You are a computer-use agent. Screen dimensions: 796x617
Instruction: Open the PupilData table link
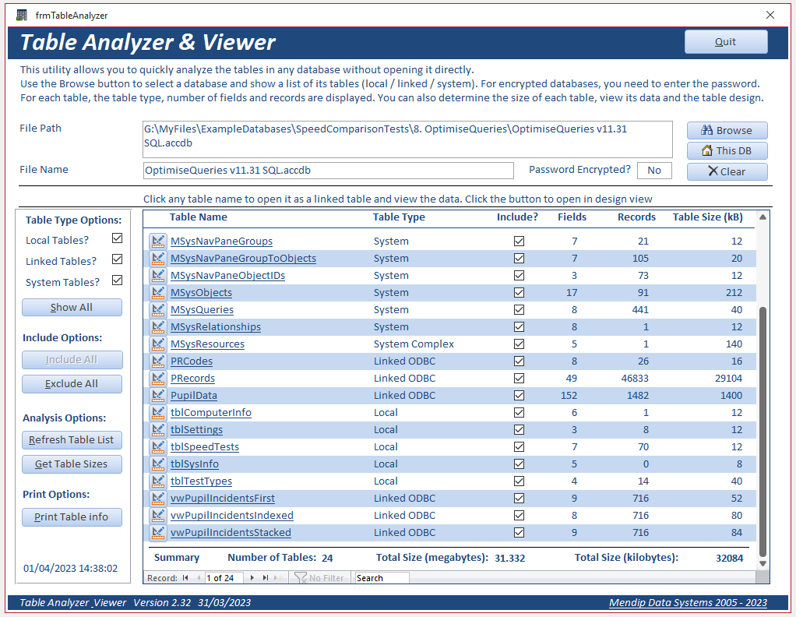click(x=193, y=396)
